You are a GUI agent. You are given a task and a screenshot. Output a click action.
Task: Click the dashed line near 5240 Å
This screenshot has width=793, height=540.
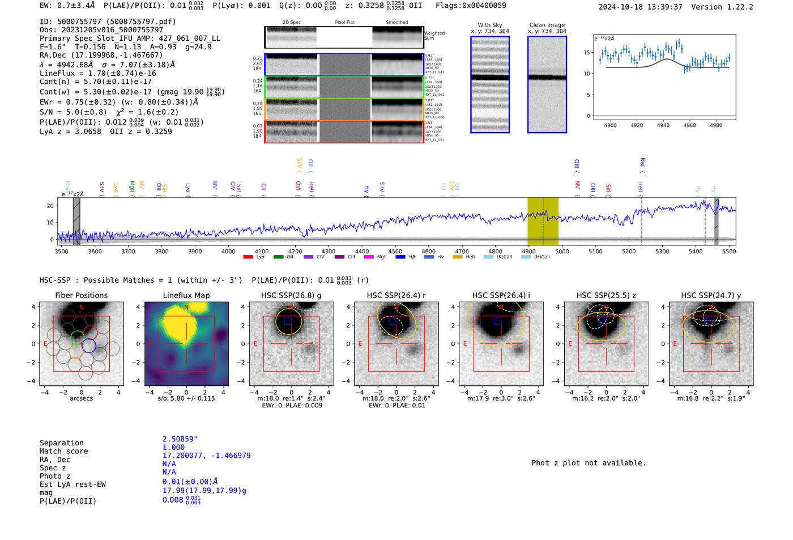[x=642, y=221]
